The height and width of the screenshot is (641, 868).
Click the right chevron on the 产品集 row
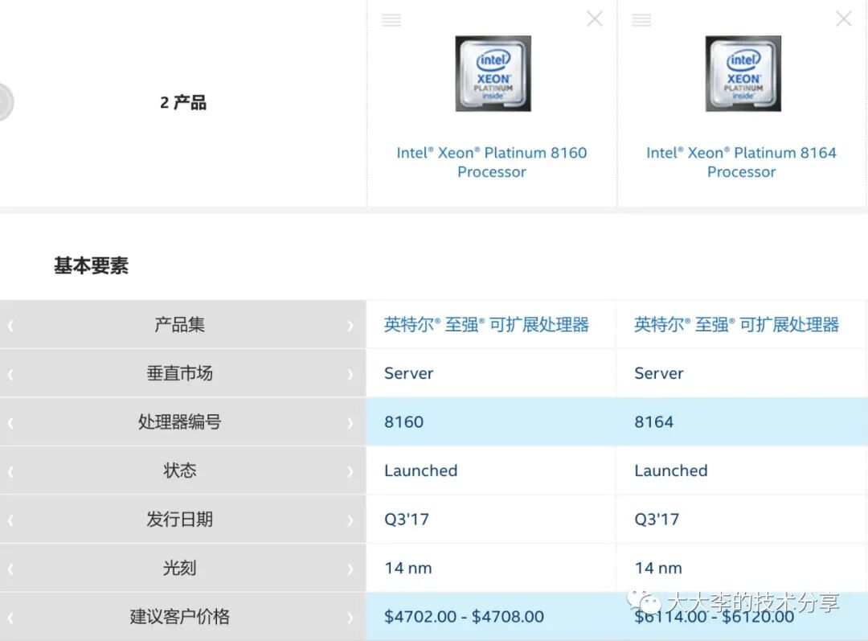(x=350, y=326)
